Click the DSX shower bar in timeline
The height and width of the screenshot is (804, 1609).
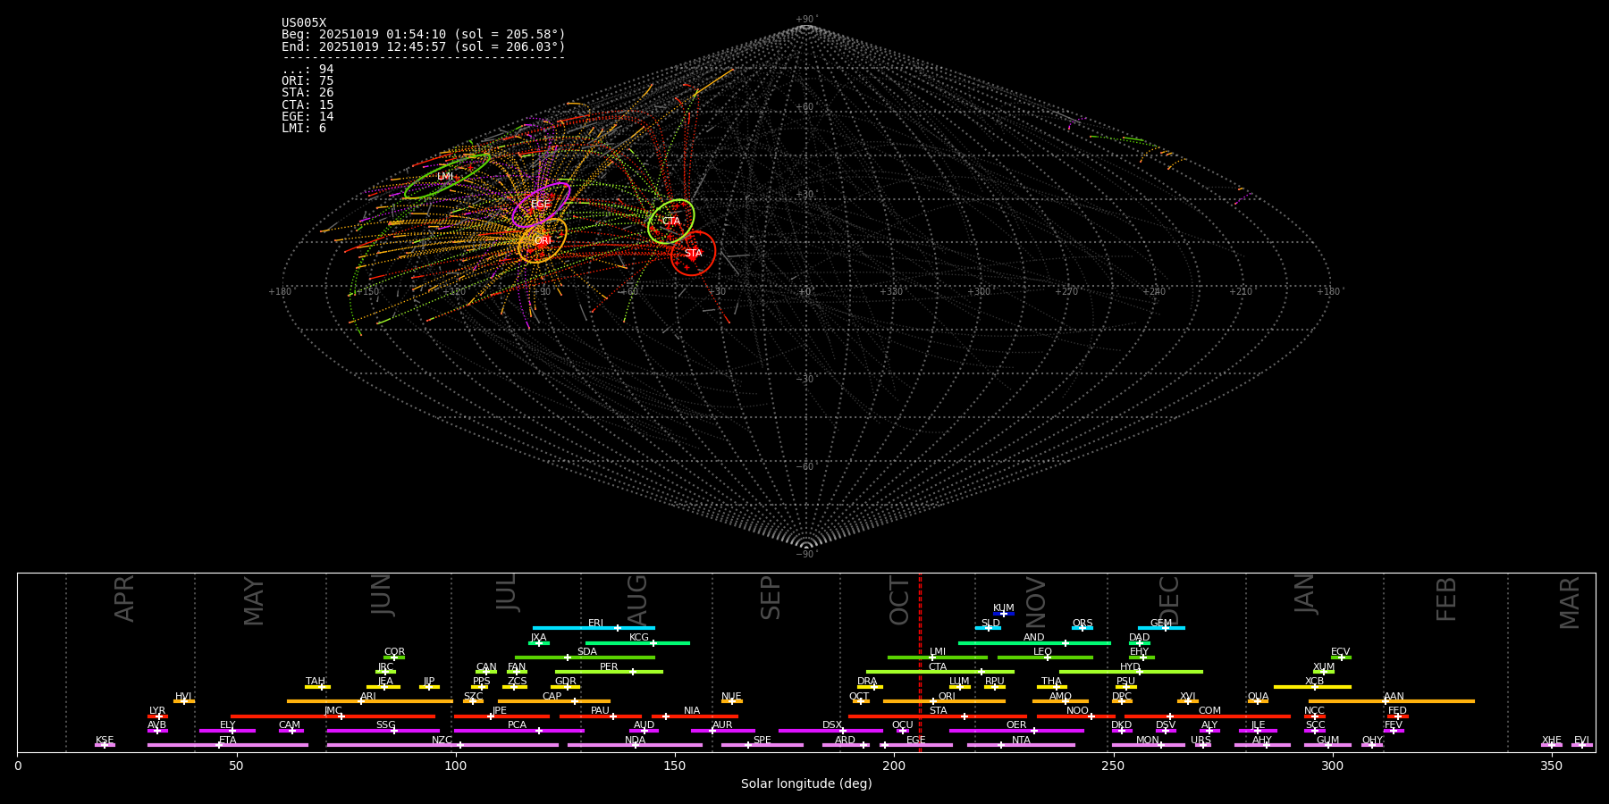tap(830, 731)
